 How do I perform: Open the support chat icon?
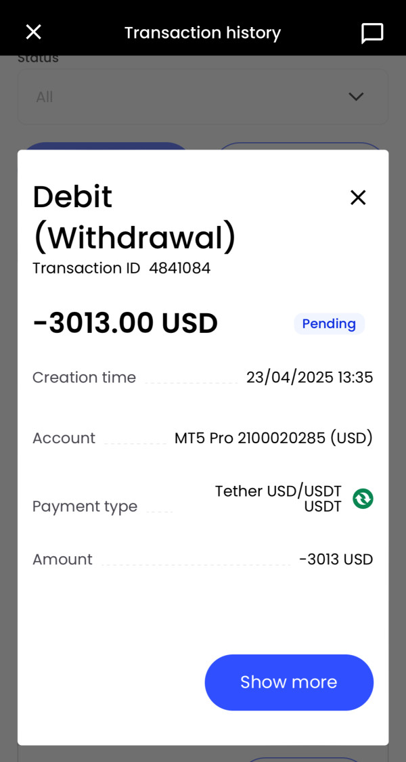click(372, 33)
